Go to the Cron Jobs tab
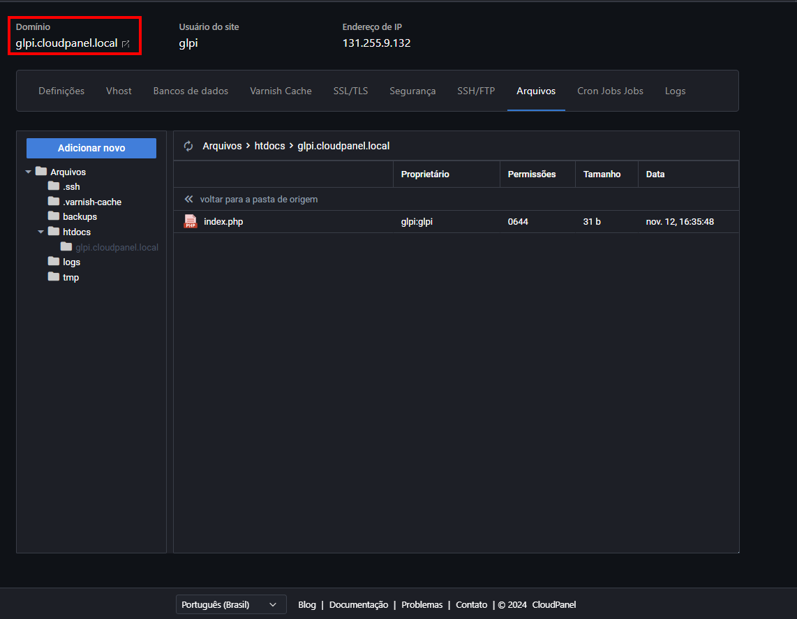Image resolution: width=797 pixels, height=619 pixels. click(x=609, y=91)
